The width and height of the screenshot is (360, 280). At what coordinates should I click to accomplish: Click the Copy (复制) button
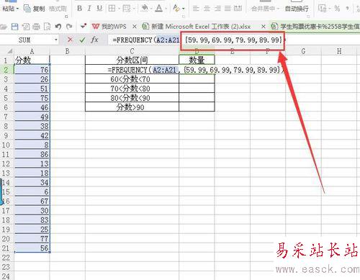pyautogui.click(x=35, y=9)
